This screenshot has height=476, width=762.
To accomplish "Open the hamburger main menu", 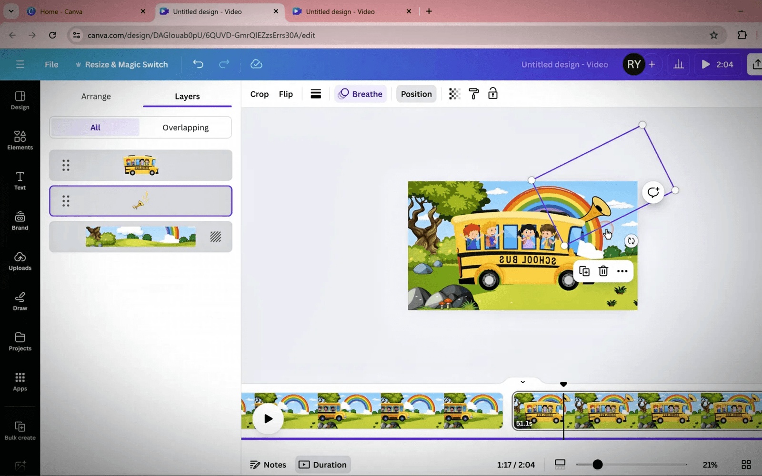I will pos(20,64).
